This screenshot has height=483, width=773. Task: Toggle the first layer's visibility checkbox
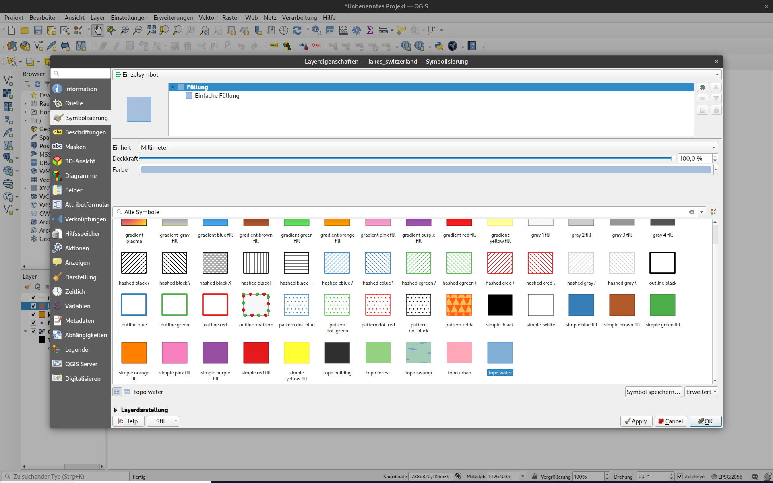[x=33, y=297]
